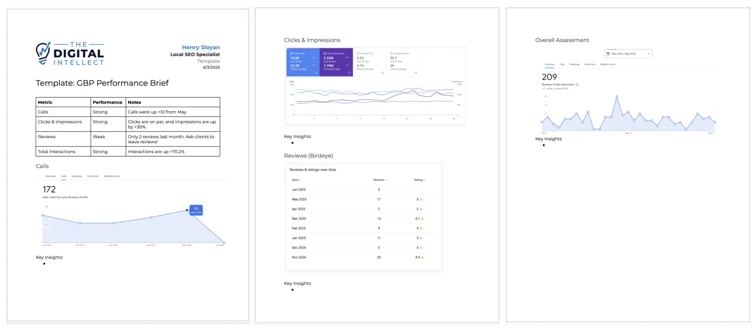Click help icon in Total impressions card
The image size is (756, 335).
[349, 73]
